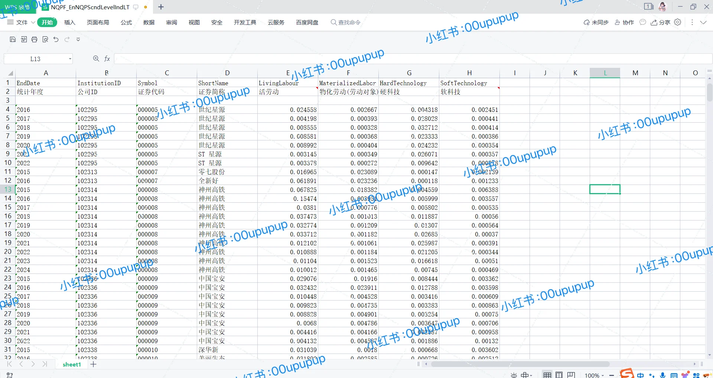Click cell with header EndDate
The width and height of the screenshot is (713, 378).
[46, 83]
